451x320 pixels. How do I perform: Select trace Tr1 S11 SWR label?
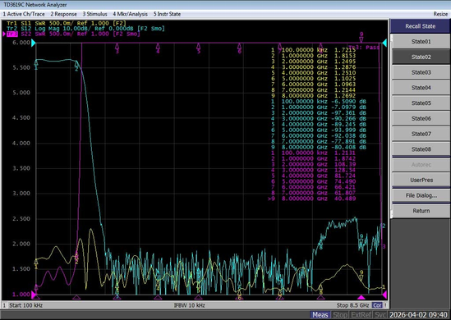[67, 23]
